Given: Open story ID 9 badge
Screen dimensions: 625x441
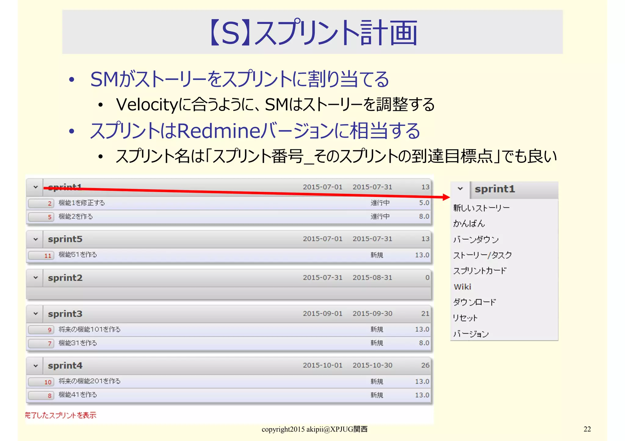Looking at the screenshot, I should click(x=41, y=330).
